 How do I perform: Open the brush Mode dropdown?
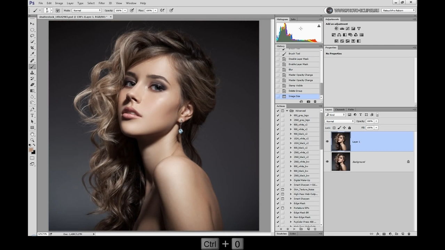87,10
